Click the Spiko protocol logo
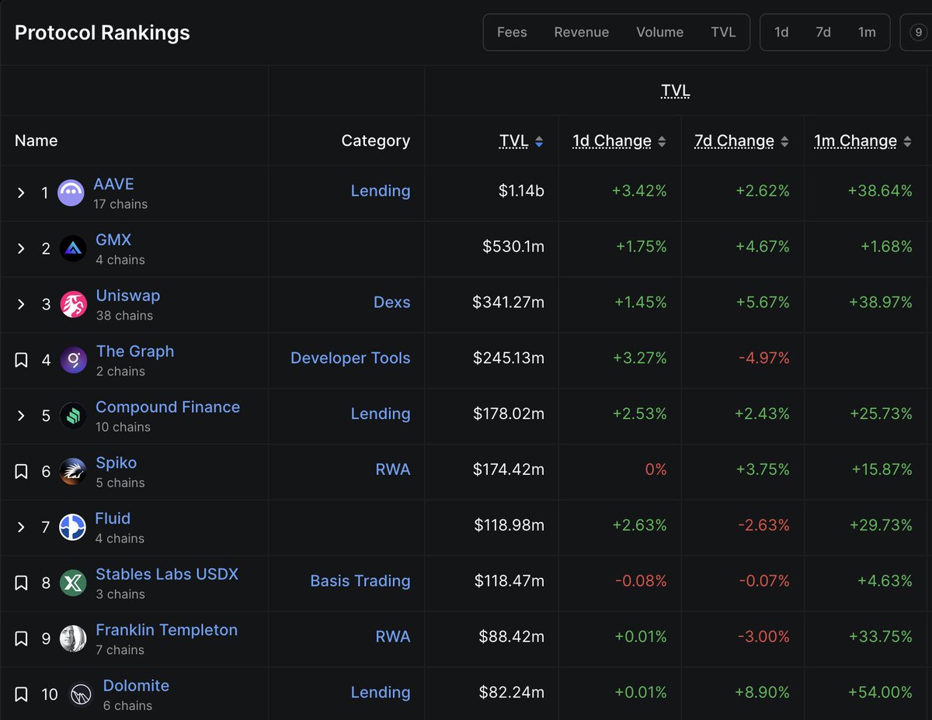 [73, 472]
